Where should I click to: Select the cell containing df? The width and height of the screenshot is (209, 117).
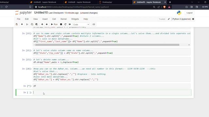pos(112,86)
